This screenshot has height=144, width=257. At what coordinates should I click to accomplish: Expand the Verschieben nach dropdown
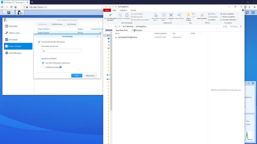tap(155, 20)
